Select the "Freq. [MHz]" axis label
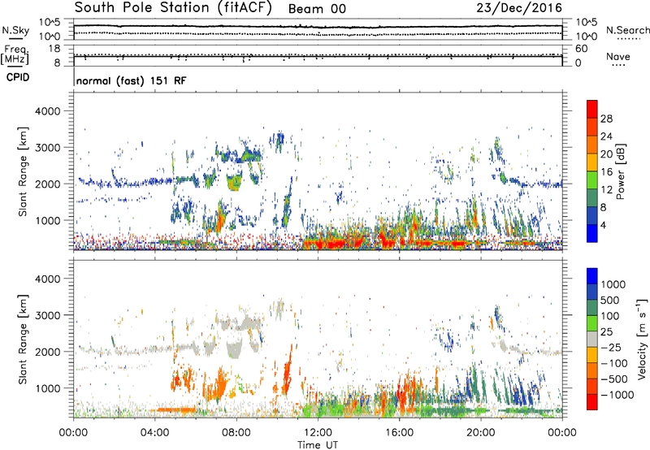 tap(15, 54)
